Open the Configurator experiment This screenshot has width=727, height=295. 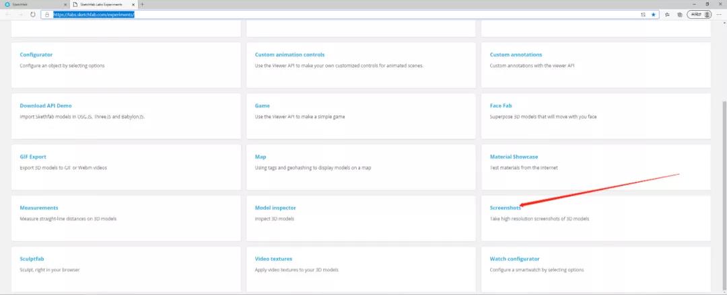(x=36, y=54)
